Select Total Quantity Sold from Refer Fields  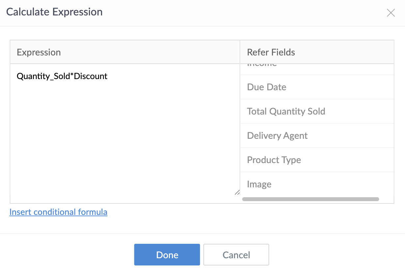click(x=286, y=112)
